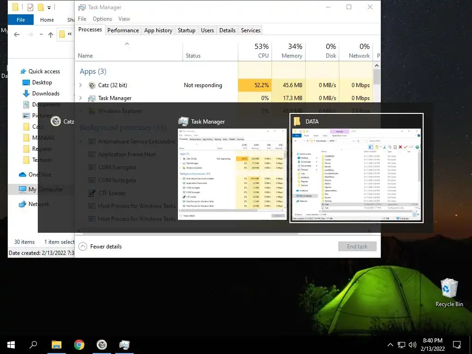Open the File tab in File Explorer

[21, 19]
